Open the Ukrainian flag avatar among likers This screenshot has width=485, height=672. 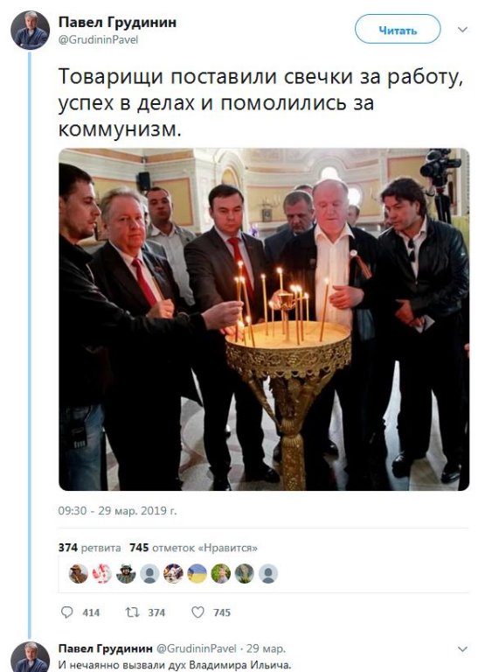(x=197, y=573)
